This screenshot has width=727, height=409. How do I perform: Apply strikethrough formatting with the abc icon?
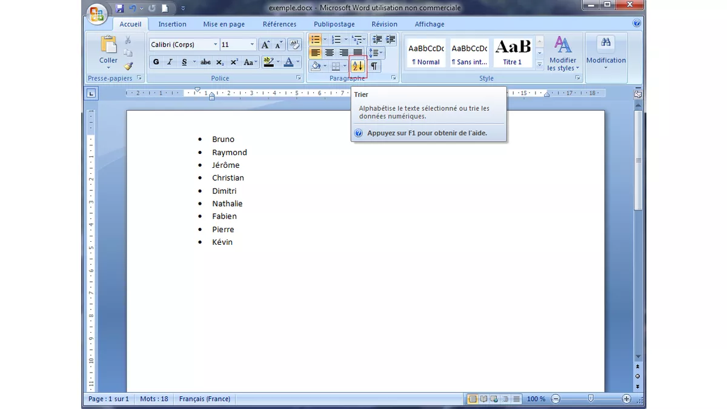(x=205, y=62)
